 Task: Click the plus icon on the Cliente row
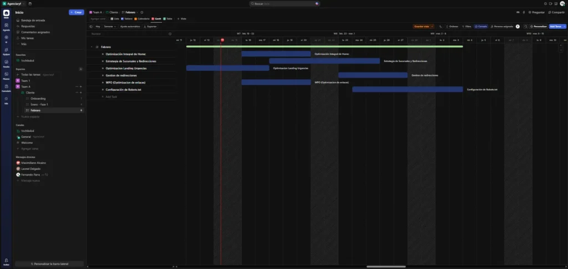[x=80, y=92]
